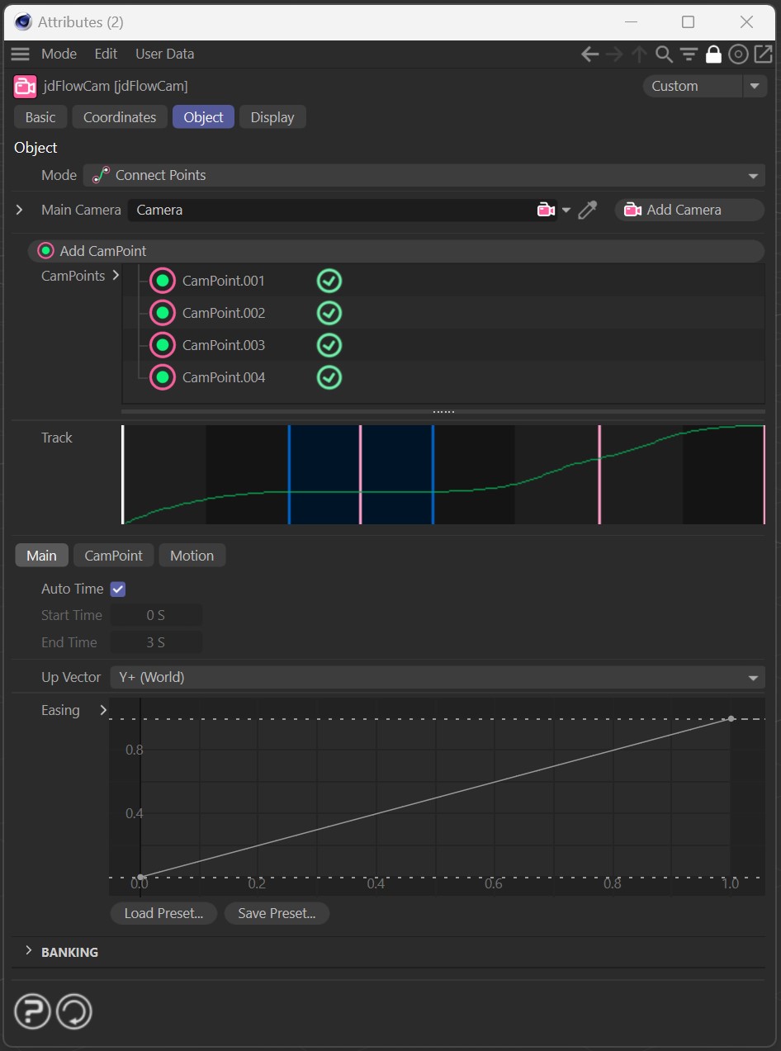
Task: Click the Load Preset button
Action: [163, 913]
